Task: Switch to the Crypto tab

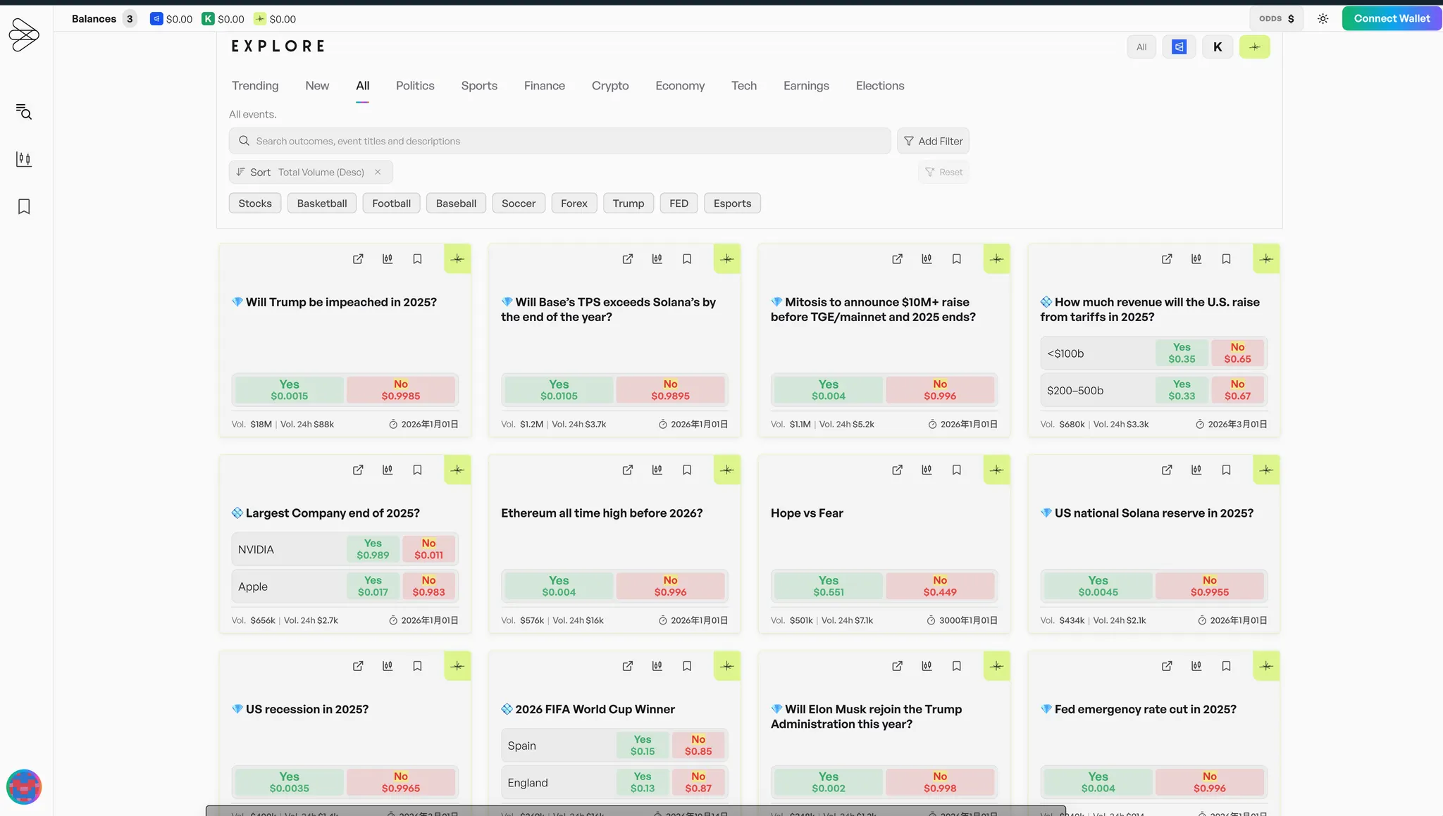Action: coord(609,86)
